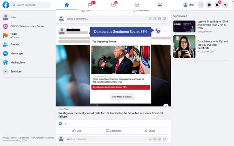234x146 pixels.
Task: Open the Home tab in top navigation
Action: pos(67,5)
